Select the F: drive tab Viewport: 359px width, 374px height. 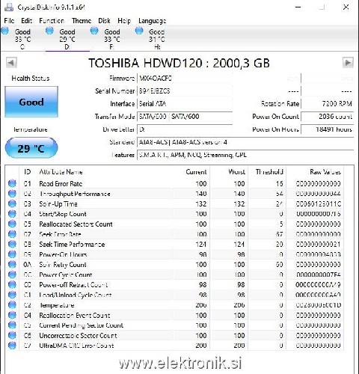(x=111, y=39)
